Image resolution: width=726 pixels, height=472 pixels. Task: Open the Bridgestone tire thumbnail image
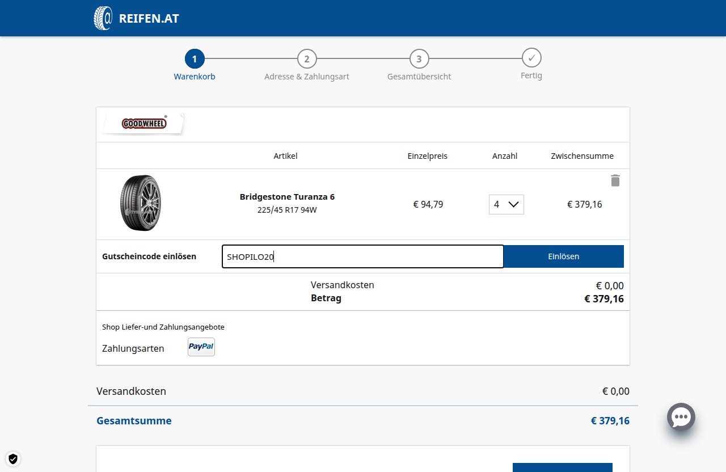[140, 203]
